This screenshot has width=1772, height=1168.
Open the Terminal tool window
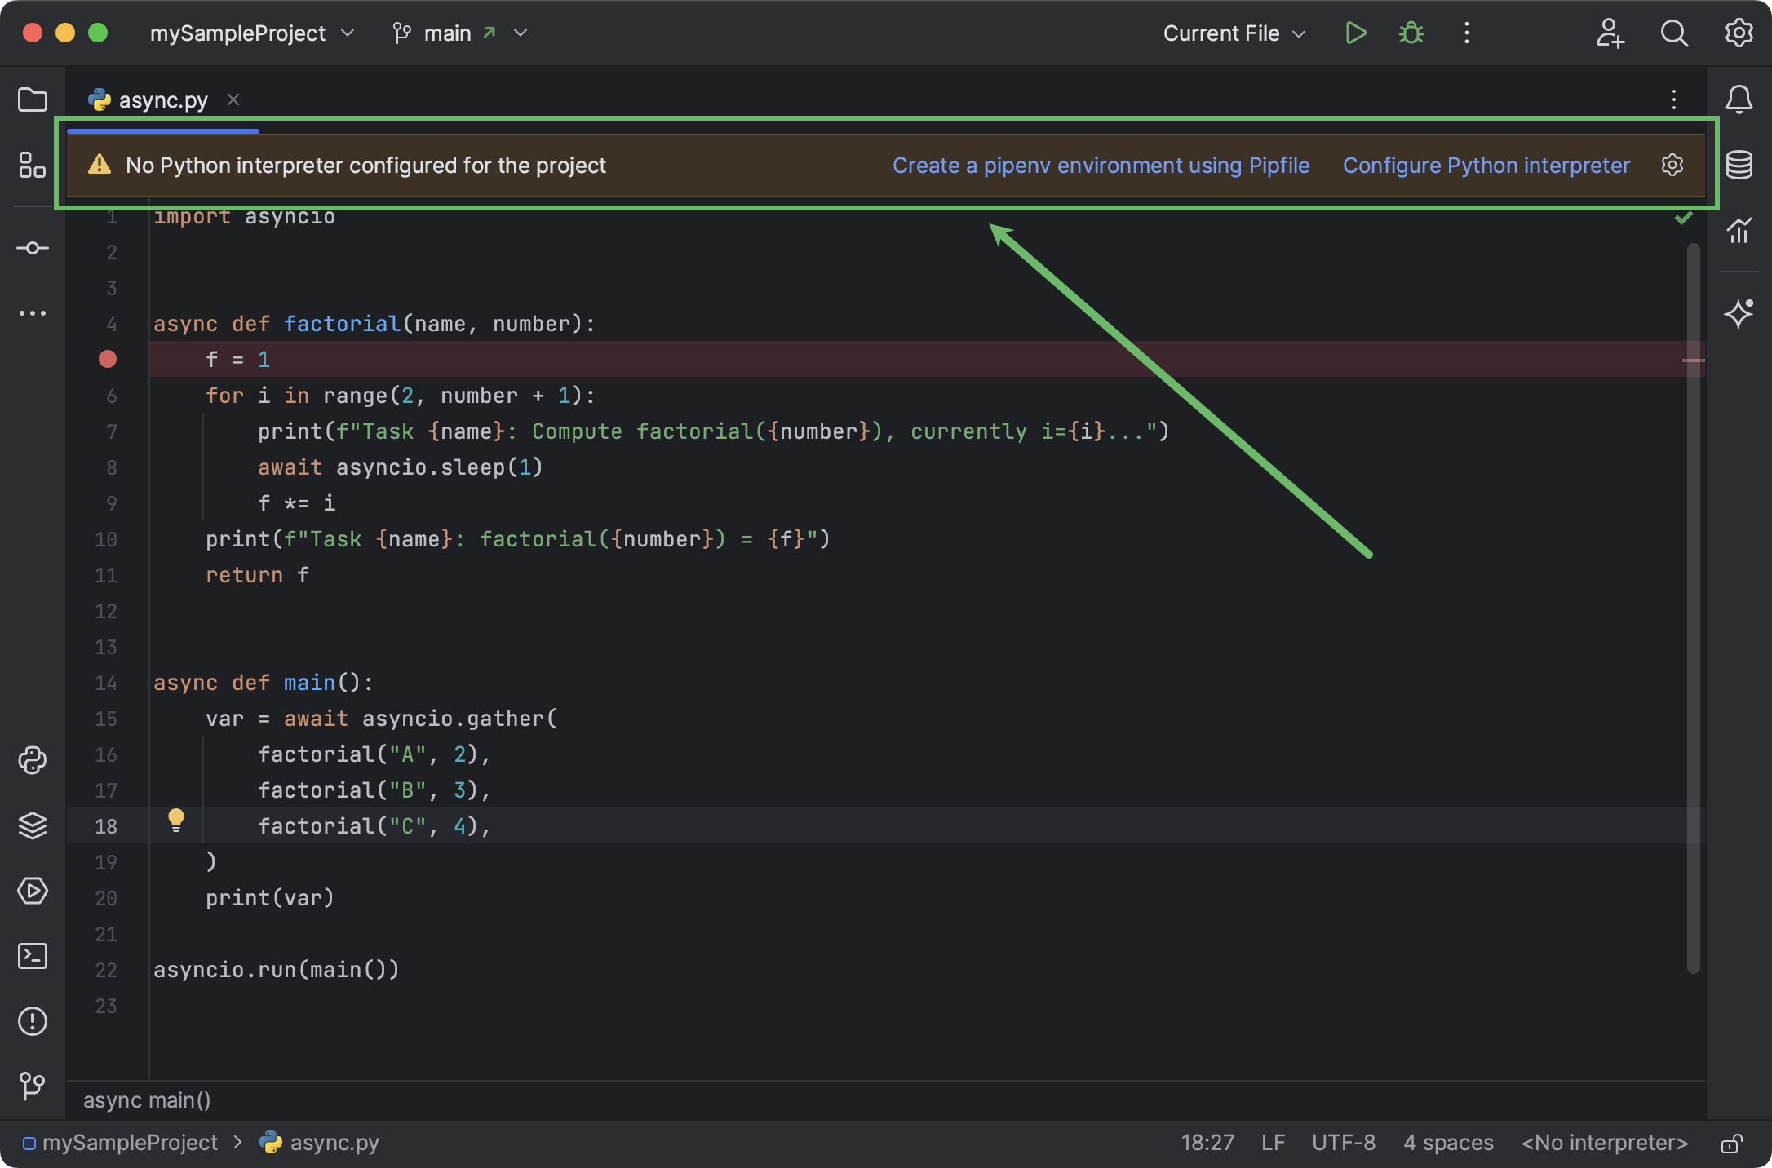pos(33,956)
